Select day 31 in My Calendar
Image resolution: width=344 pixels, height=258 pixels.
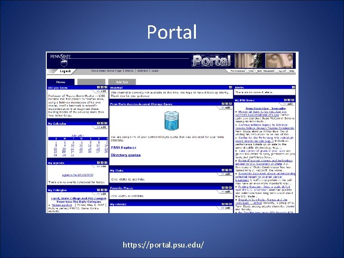(73, 155)
